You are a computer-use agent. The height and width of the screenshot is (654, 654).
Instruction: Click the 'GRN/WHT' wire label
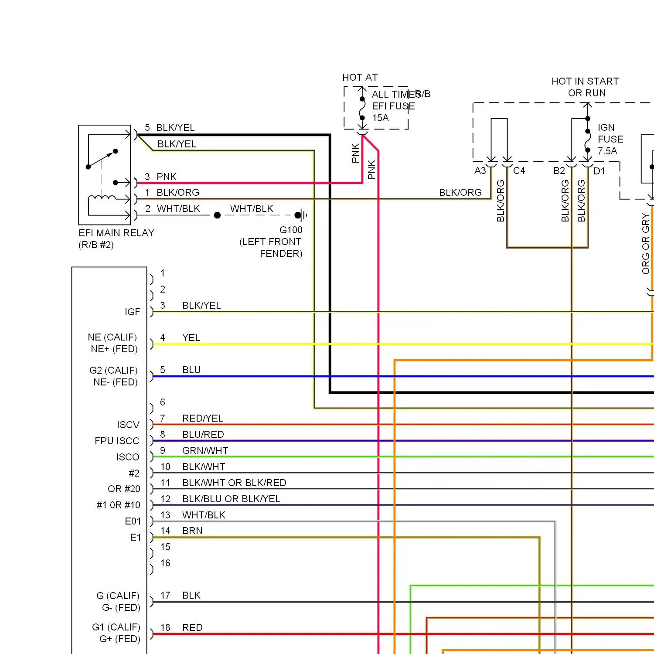[205, 451]
